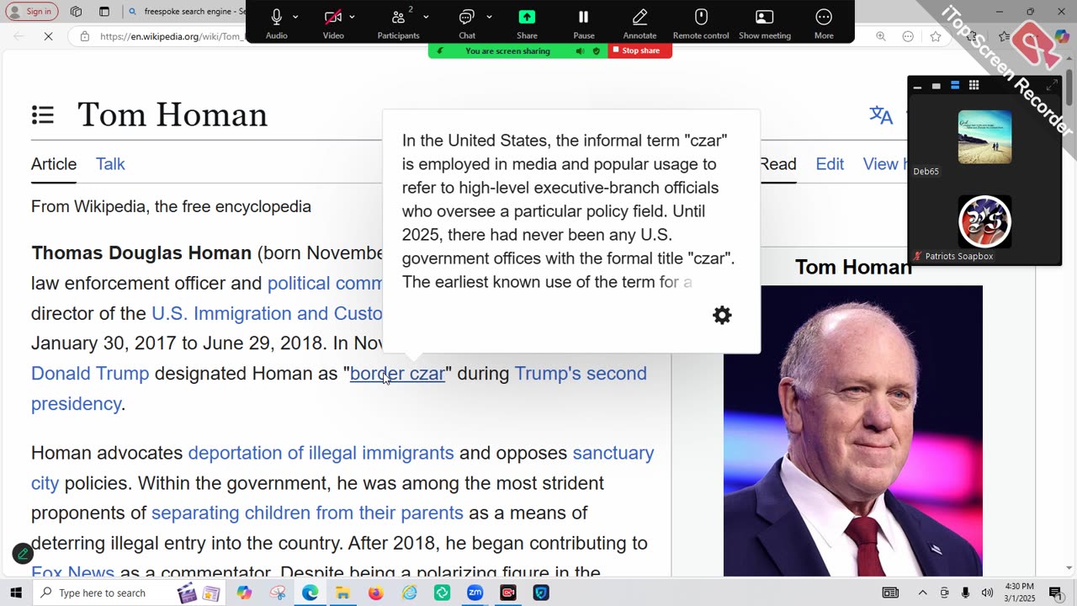1077x606 pixels.
Task: Stop page loading with X button
Action: click(x=48, y=36)
